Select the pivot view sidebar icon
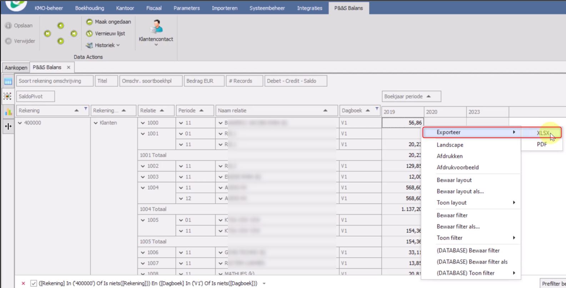The width and height of the screenshot is (566, 288). coord(8,96)
